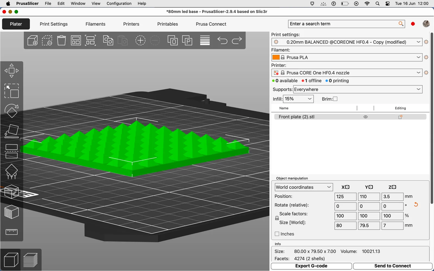Click the Size Z field showing 7

[392, 225]
